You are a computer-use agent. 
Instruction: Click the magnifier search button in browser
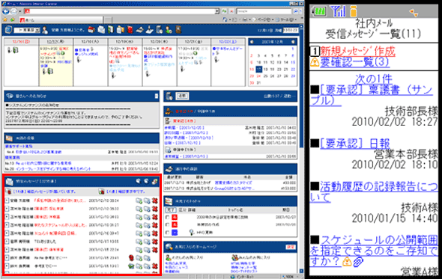tap(295, 11)
